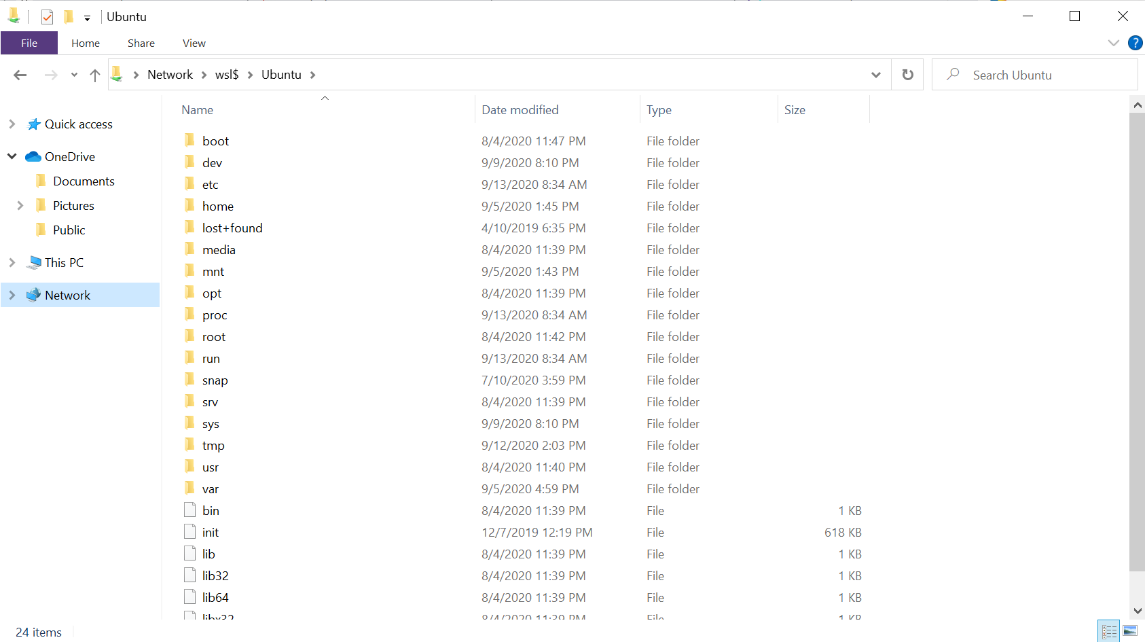
Task: Switch to Details view in status bar
Action: (1109, 631)
